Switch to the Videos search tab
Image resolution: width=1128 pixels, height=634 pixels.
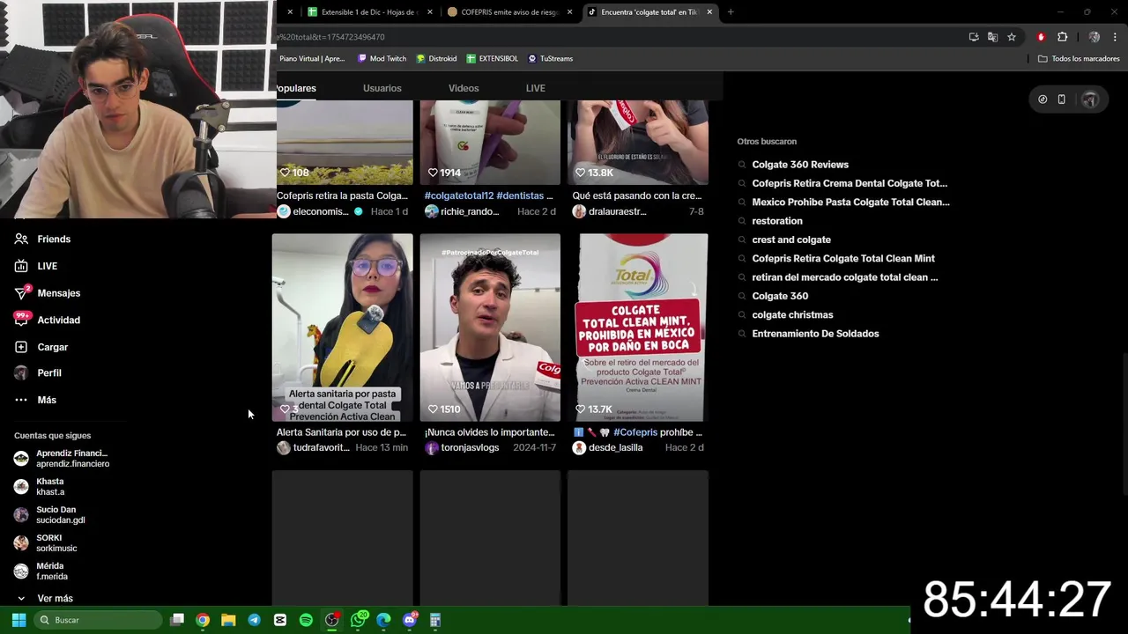tap(464, 88)
